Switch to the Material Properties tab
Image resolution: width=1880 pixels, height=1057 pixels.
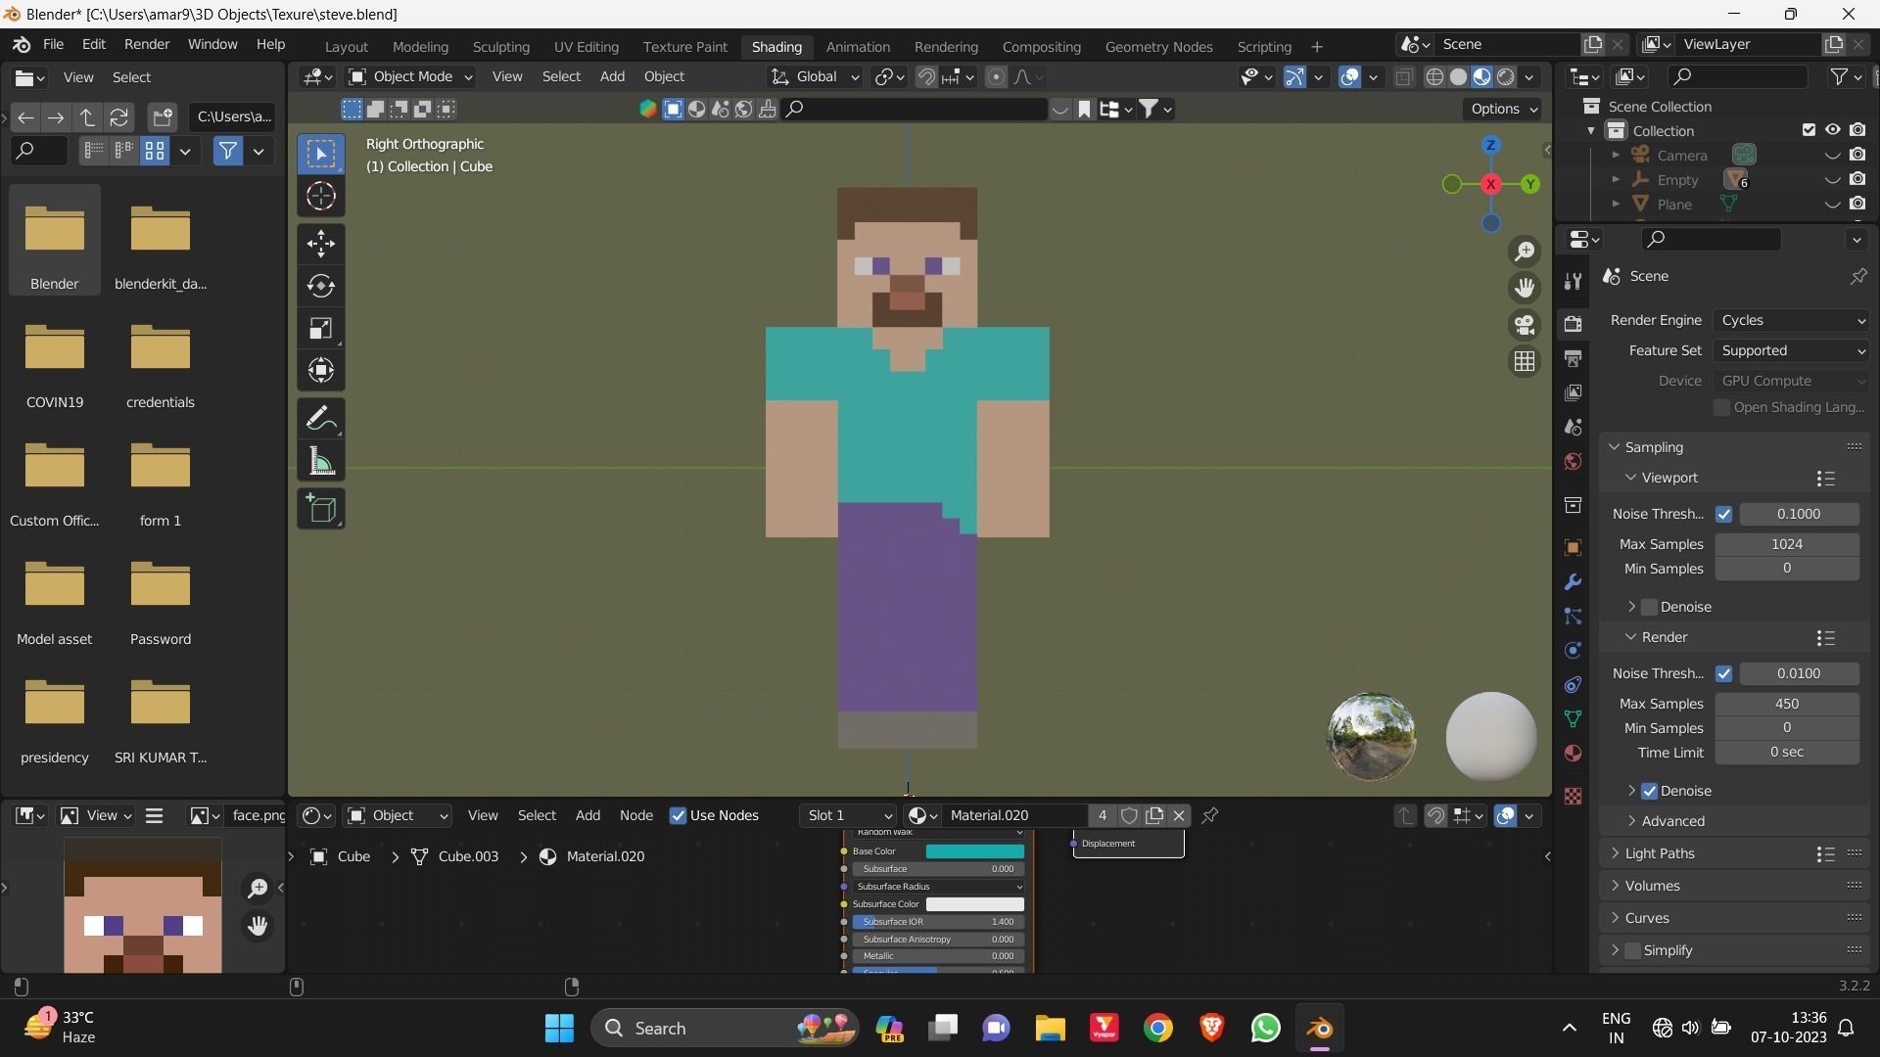pos(1573,753)
